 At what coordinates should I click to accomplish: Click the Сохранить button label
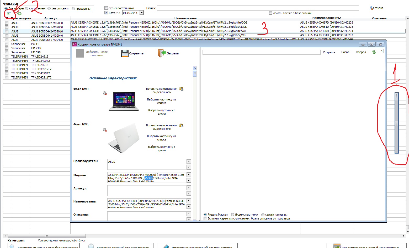(x=136, y=53)
